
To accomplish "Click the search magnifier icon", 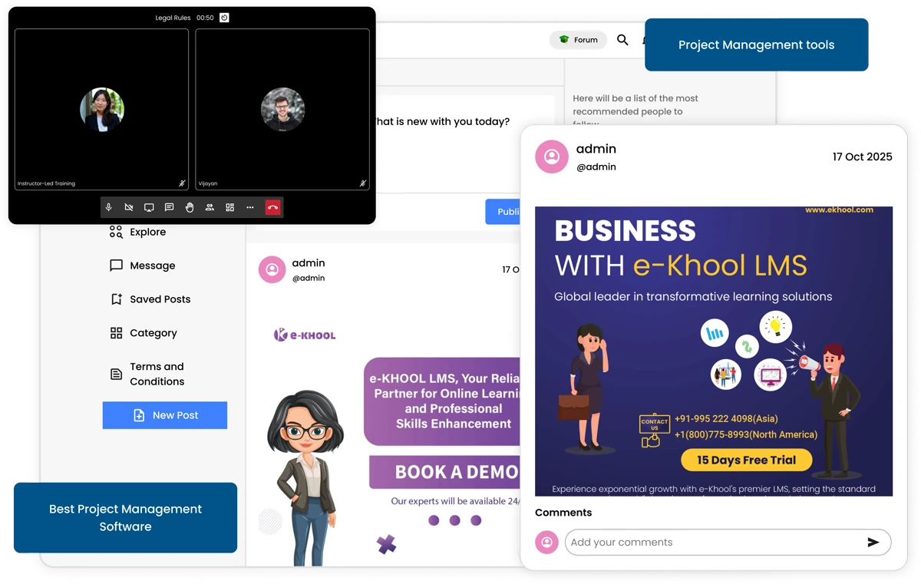I will 622,40.
